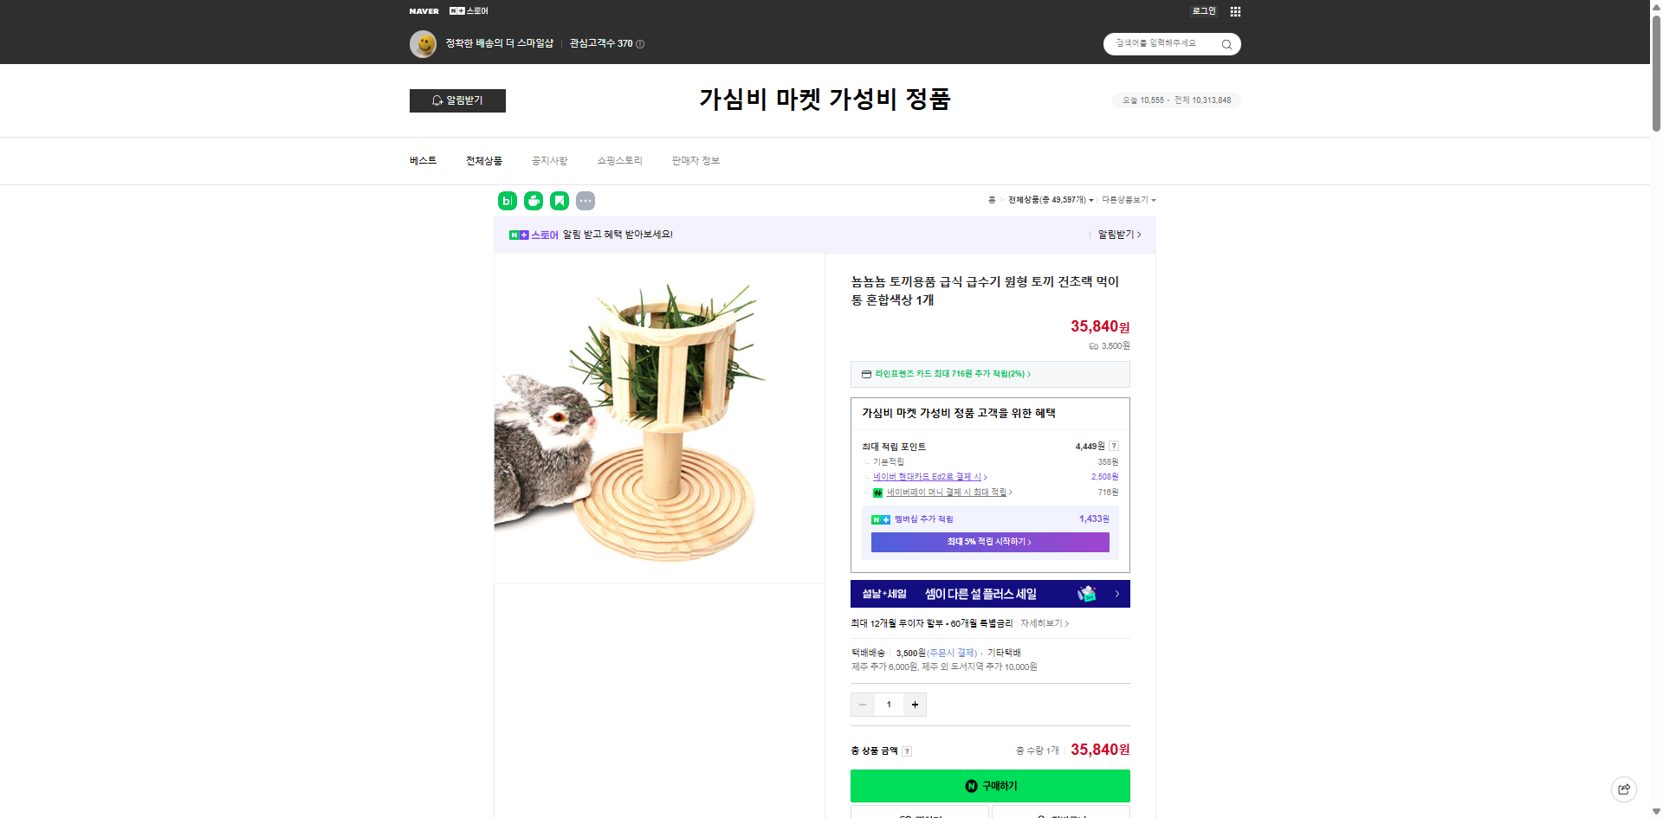Click the ? help icon beside 최대 적립 포인트

[x=1115, y=446]
